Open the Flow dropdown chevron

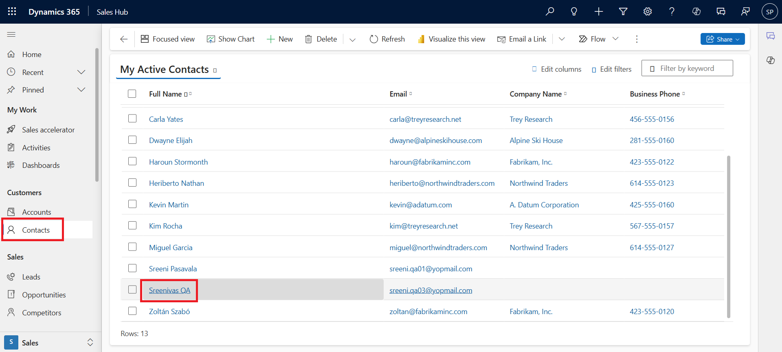tap(615, 39)
